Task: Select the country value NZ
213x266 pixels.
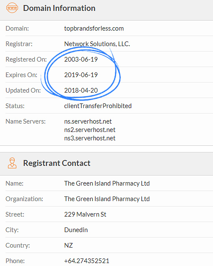Action: 68,245
